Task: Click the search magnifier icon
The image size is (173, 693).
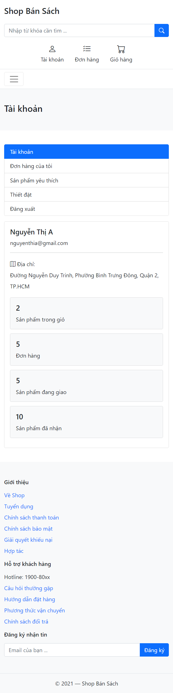Action: tap(161, 30)
